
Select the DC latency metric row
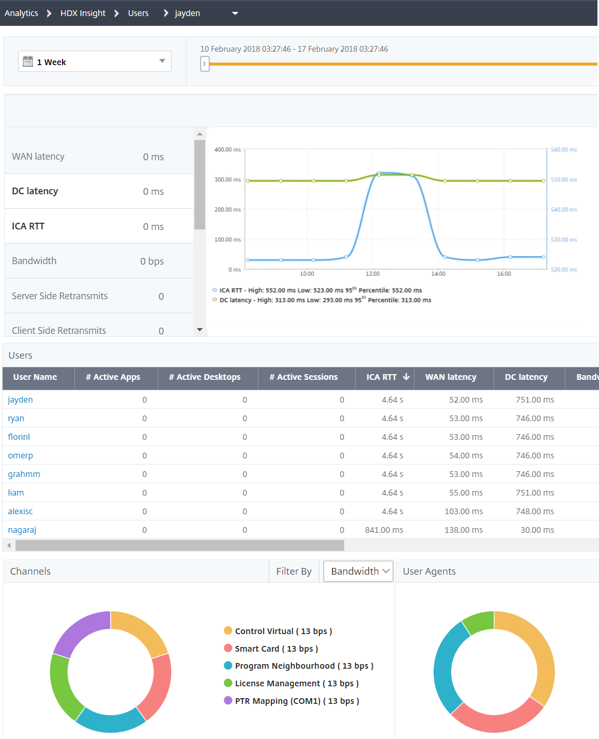coord(99,191)
